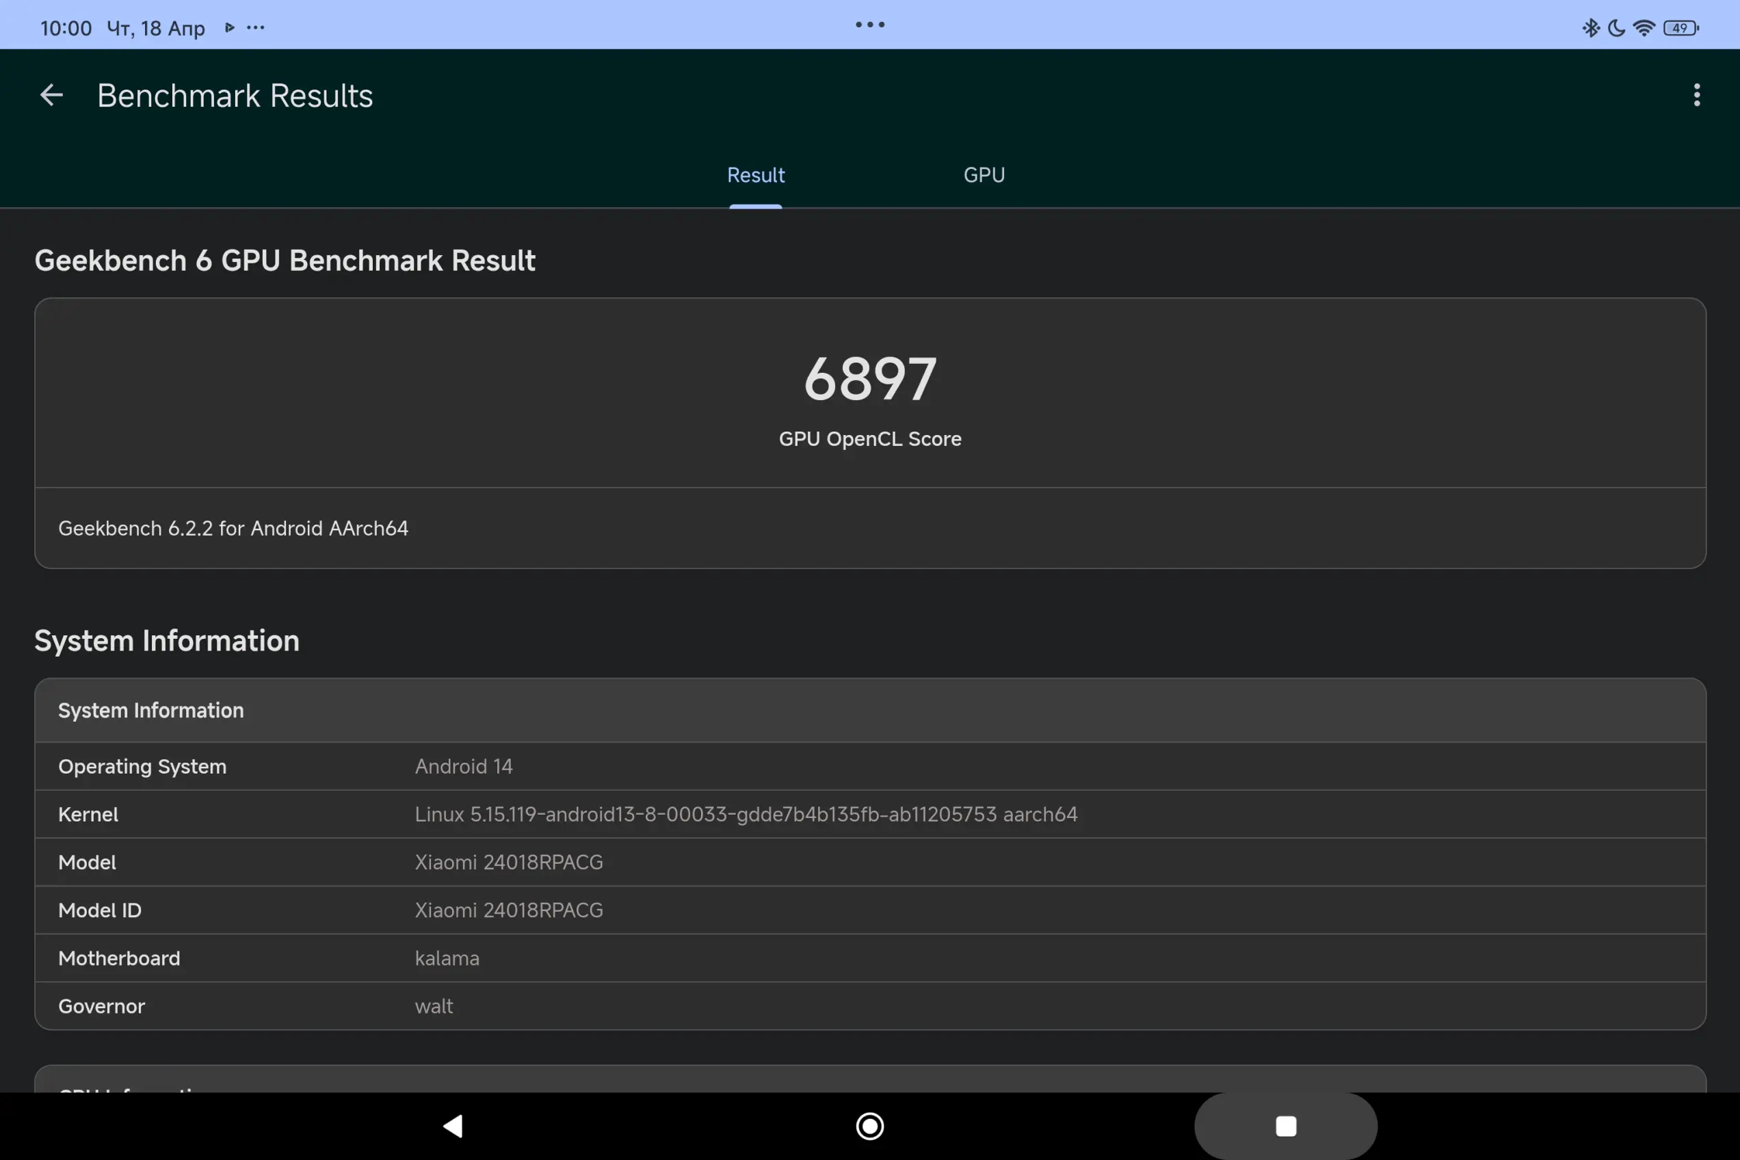Tap the Wi-Fi status icon
1740x1160 pixels.
pyautogui.click(x=1643, y=28)
